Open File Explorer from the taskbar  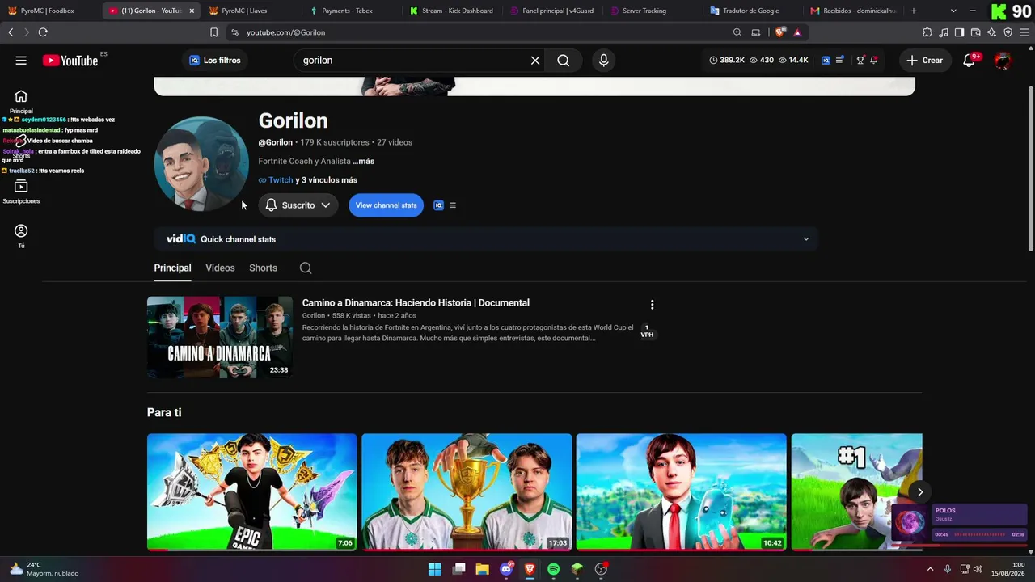482,569
